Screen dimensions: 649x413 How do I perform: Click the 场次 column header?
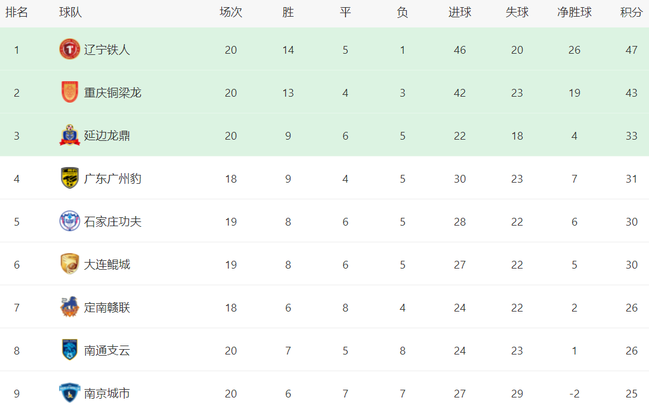[231, 13]
